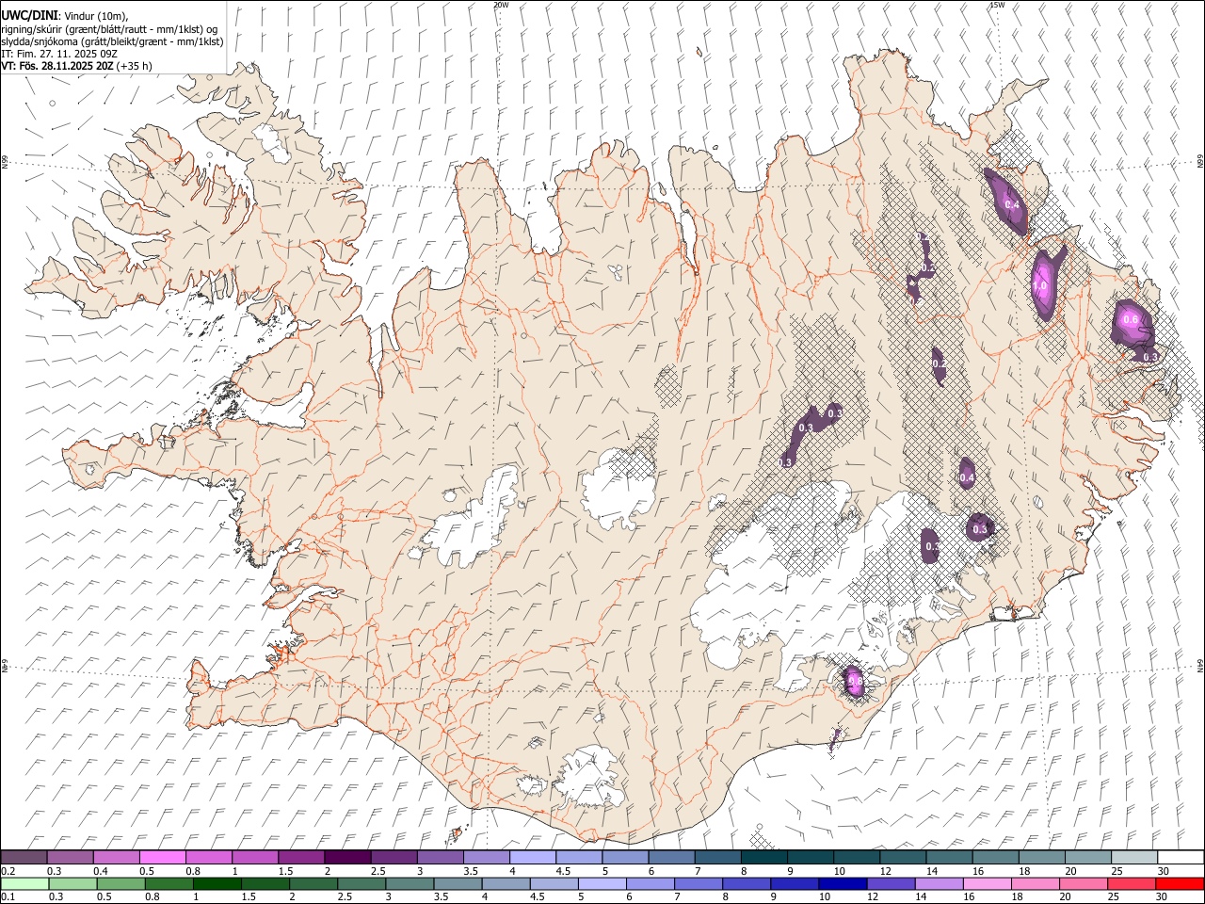Click the 0.1 label under the lower legend
The height and width of the screenshot is (904, 1205).
pos(7,896)
